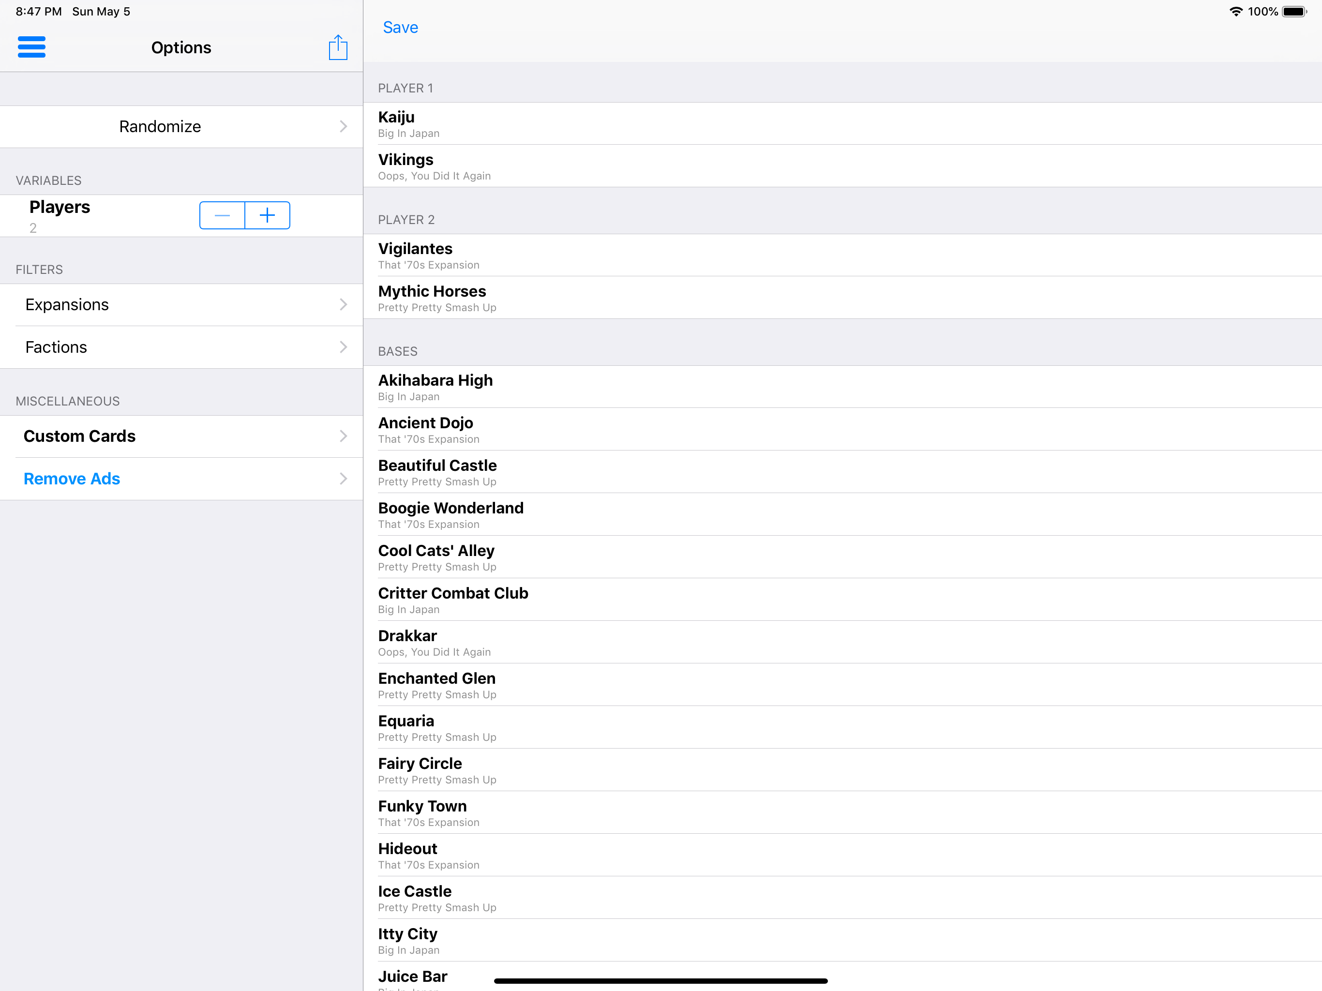Select the Hideout base
This screenshot has width=1322, height=991.
(x=842, y=855)
